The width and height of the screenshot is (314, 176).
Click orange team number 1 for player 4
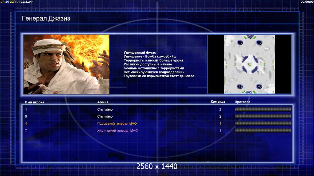click(x=220, y=123)
